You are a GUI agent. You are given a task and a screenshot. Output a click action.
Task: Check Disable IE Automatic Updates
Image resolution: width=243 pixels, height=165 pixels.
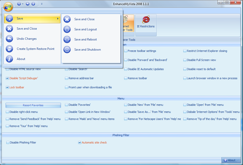point(126,69)
